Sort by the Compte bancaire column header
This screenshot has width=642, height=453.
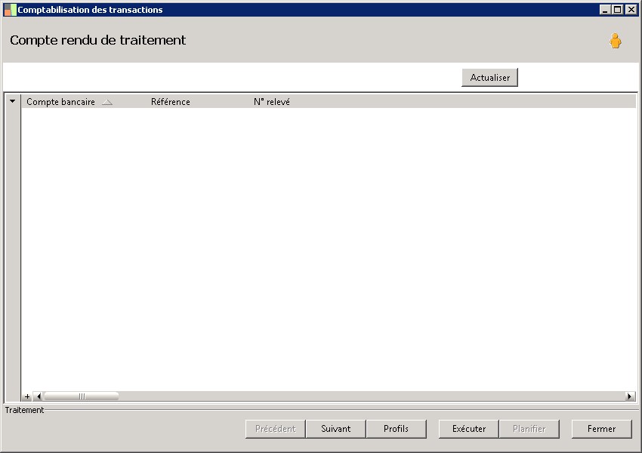60,102
